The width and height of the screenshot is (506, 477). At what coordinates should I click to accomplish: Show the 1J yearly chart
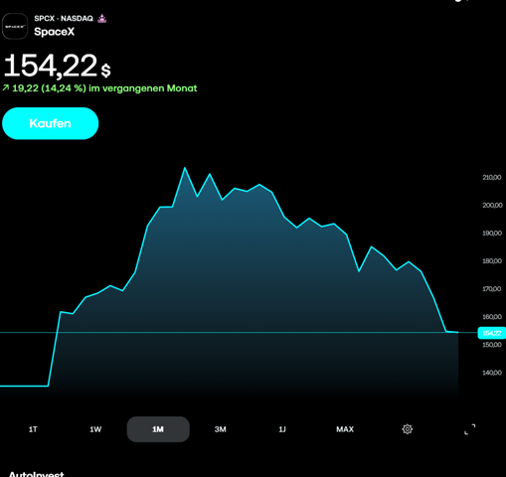tap(282, 429)
